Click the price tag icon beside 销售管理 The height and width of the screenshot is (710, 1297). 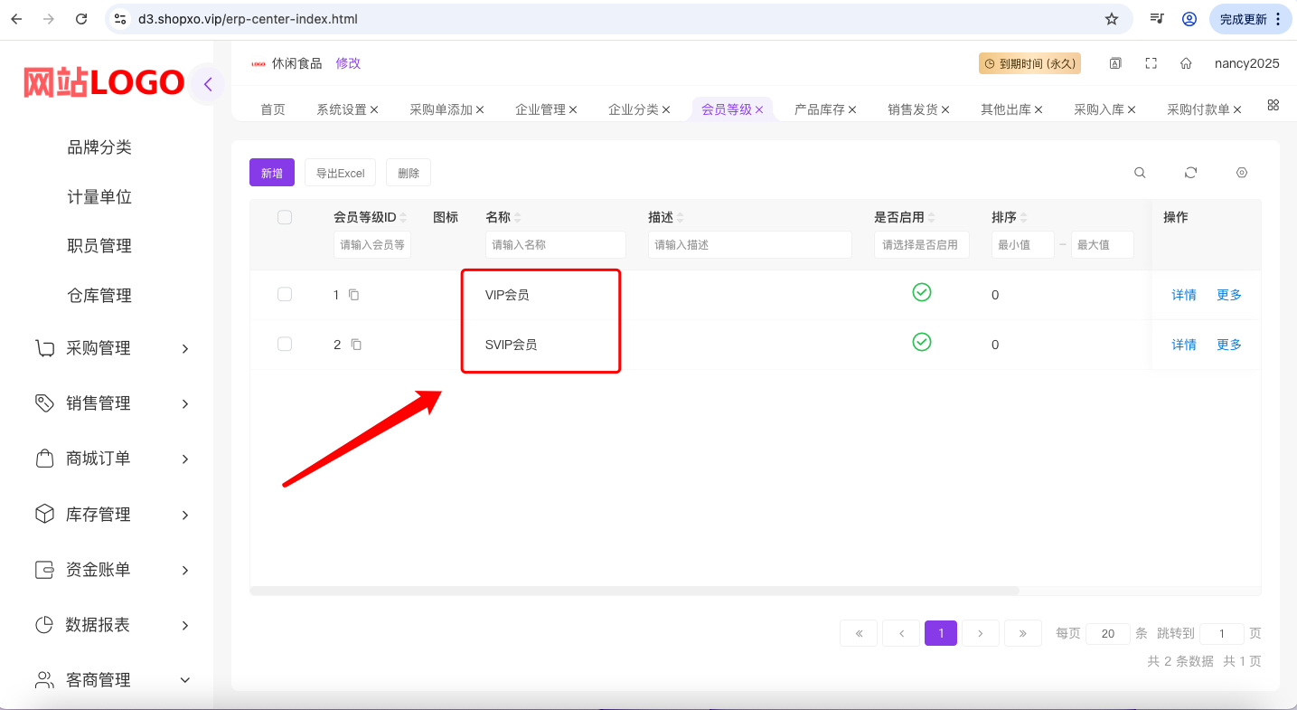click(44, 403)
